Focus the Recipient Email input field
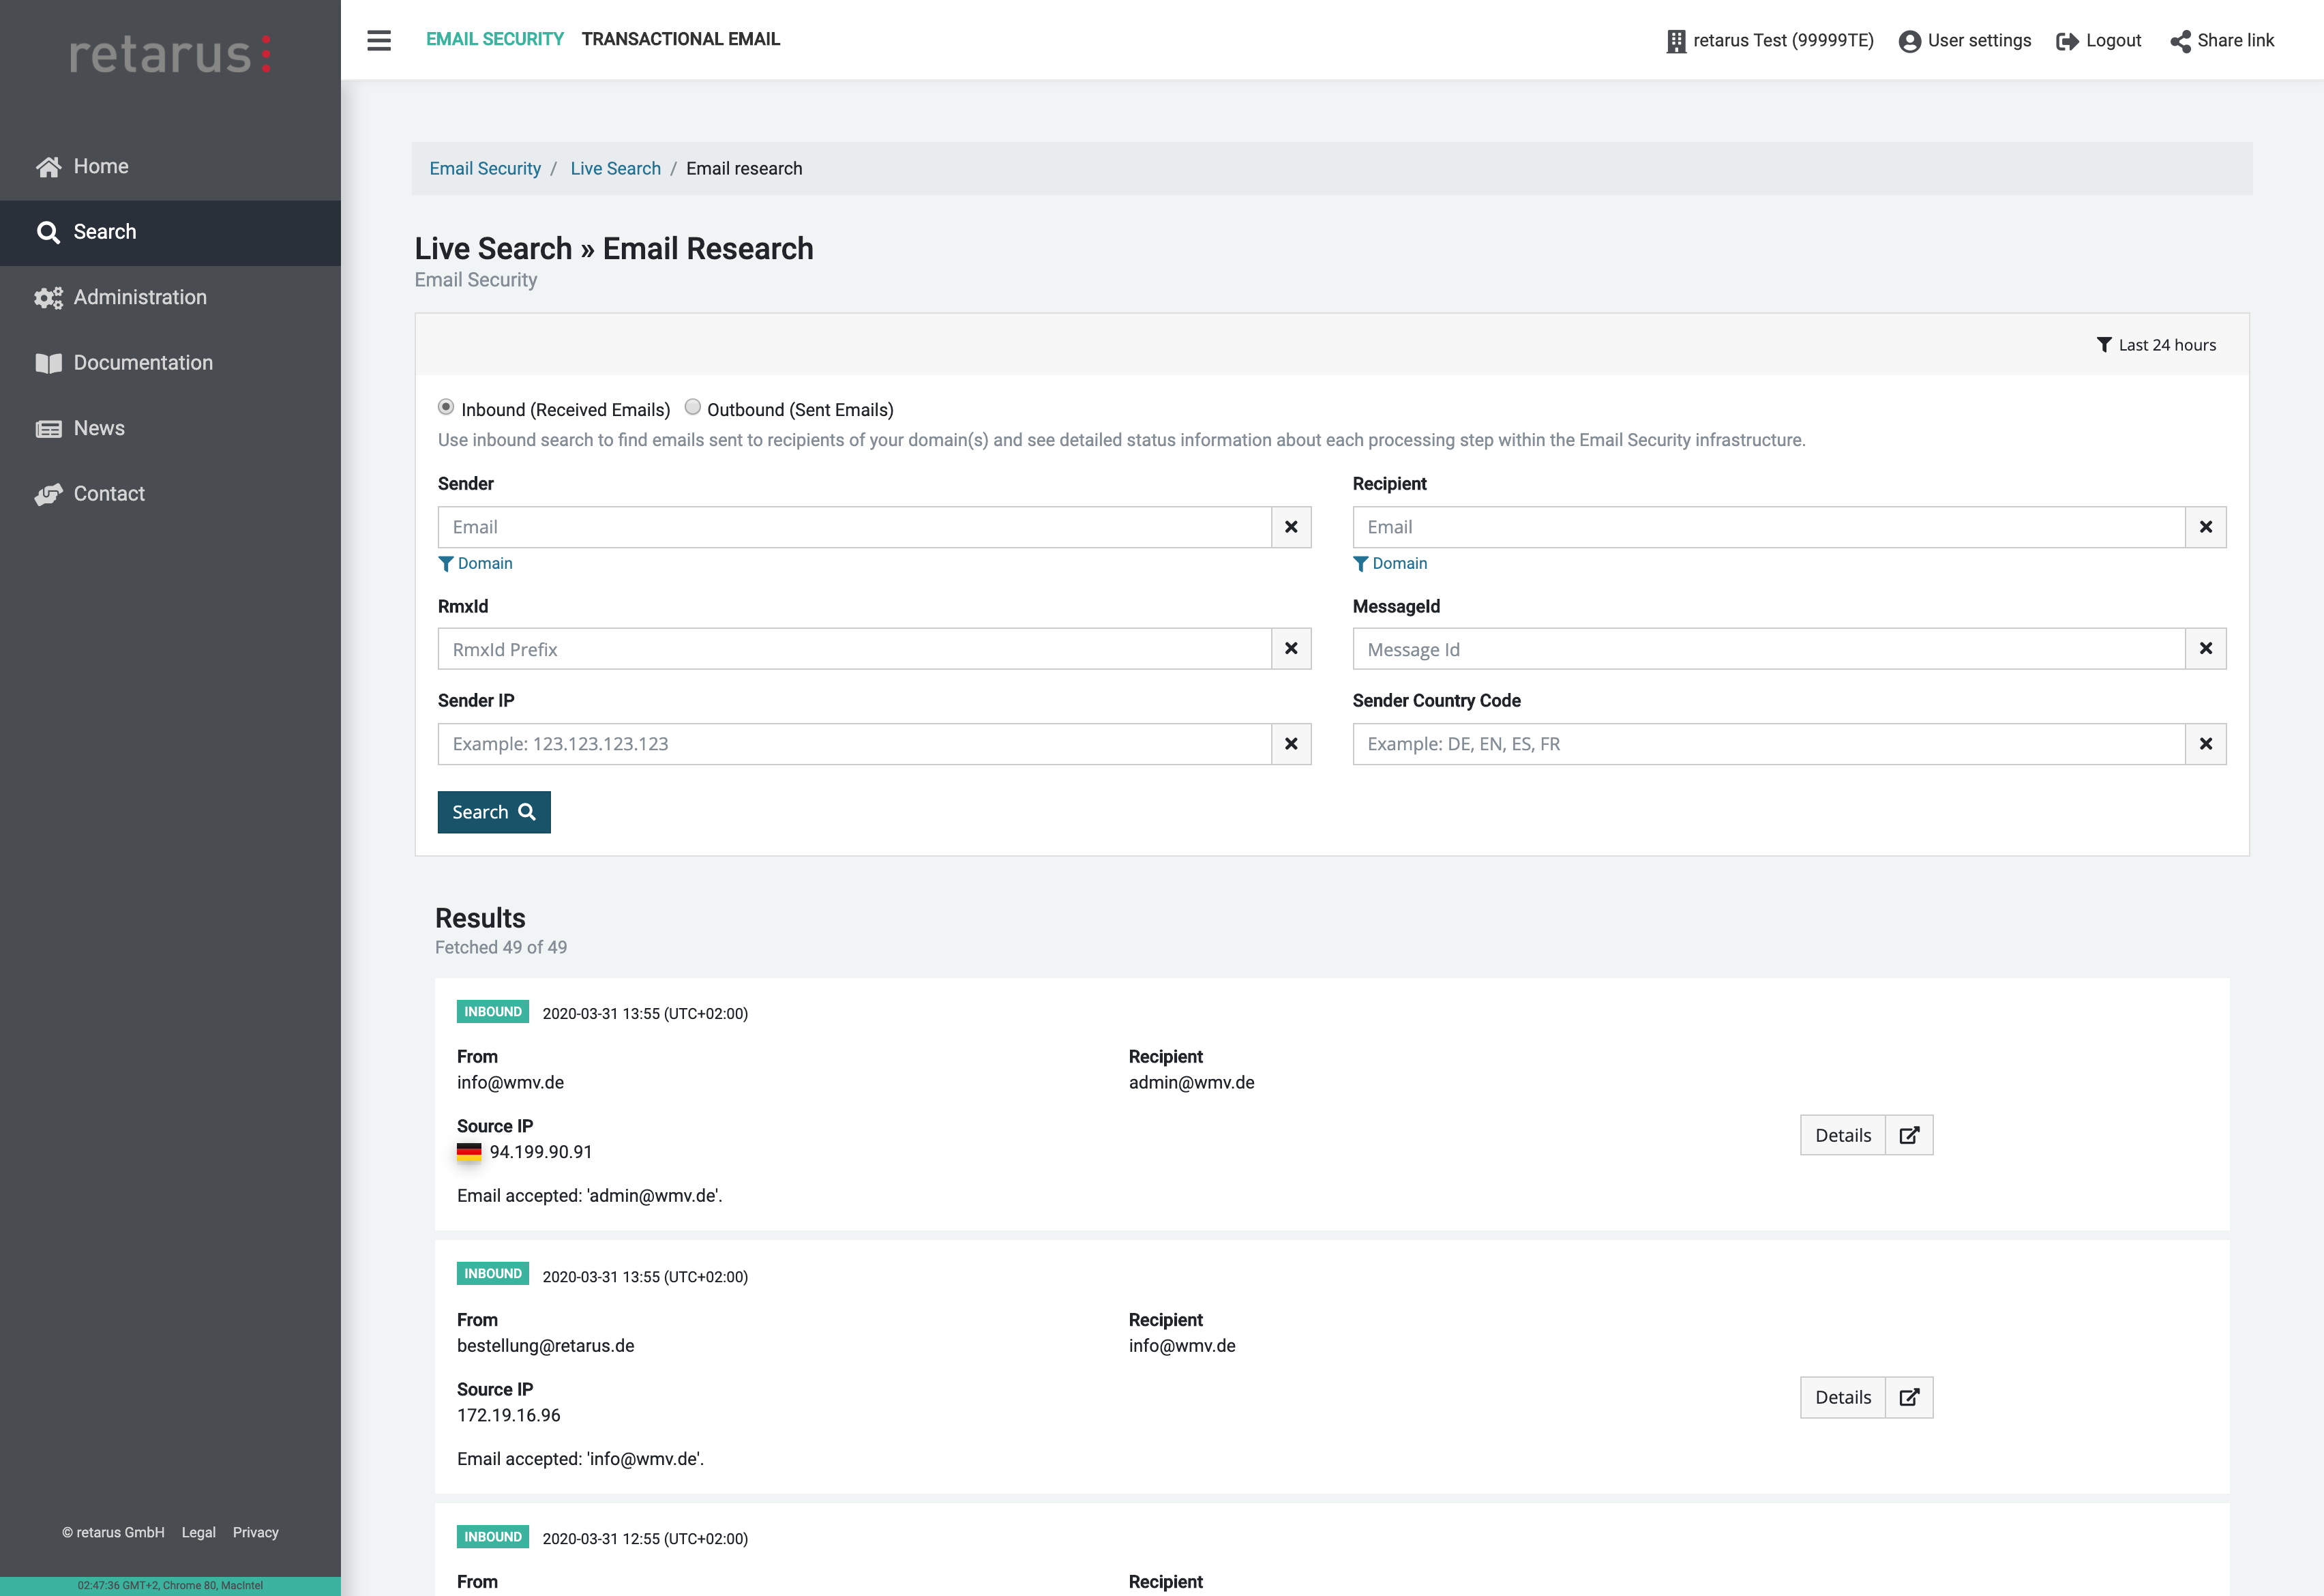 (x=1768, y=527)
